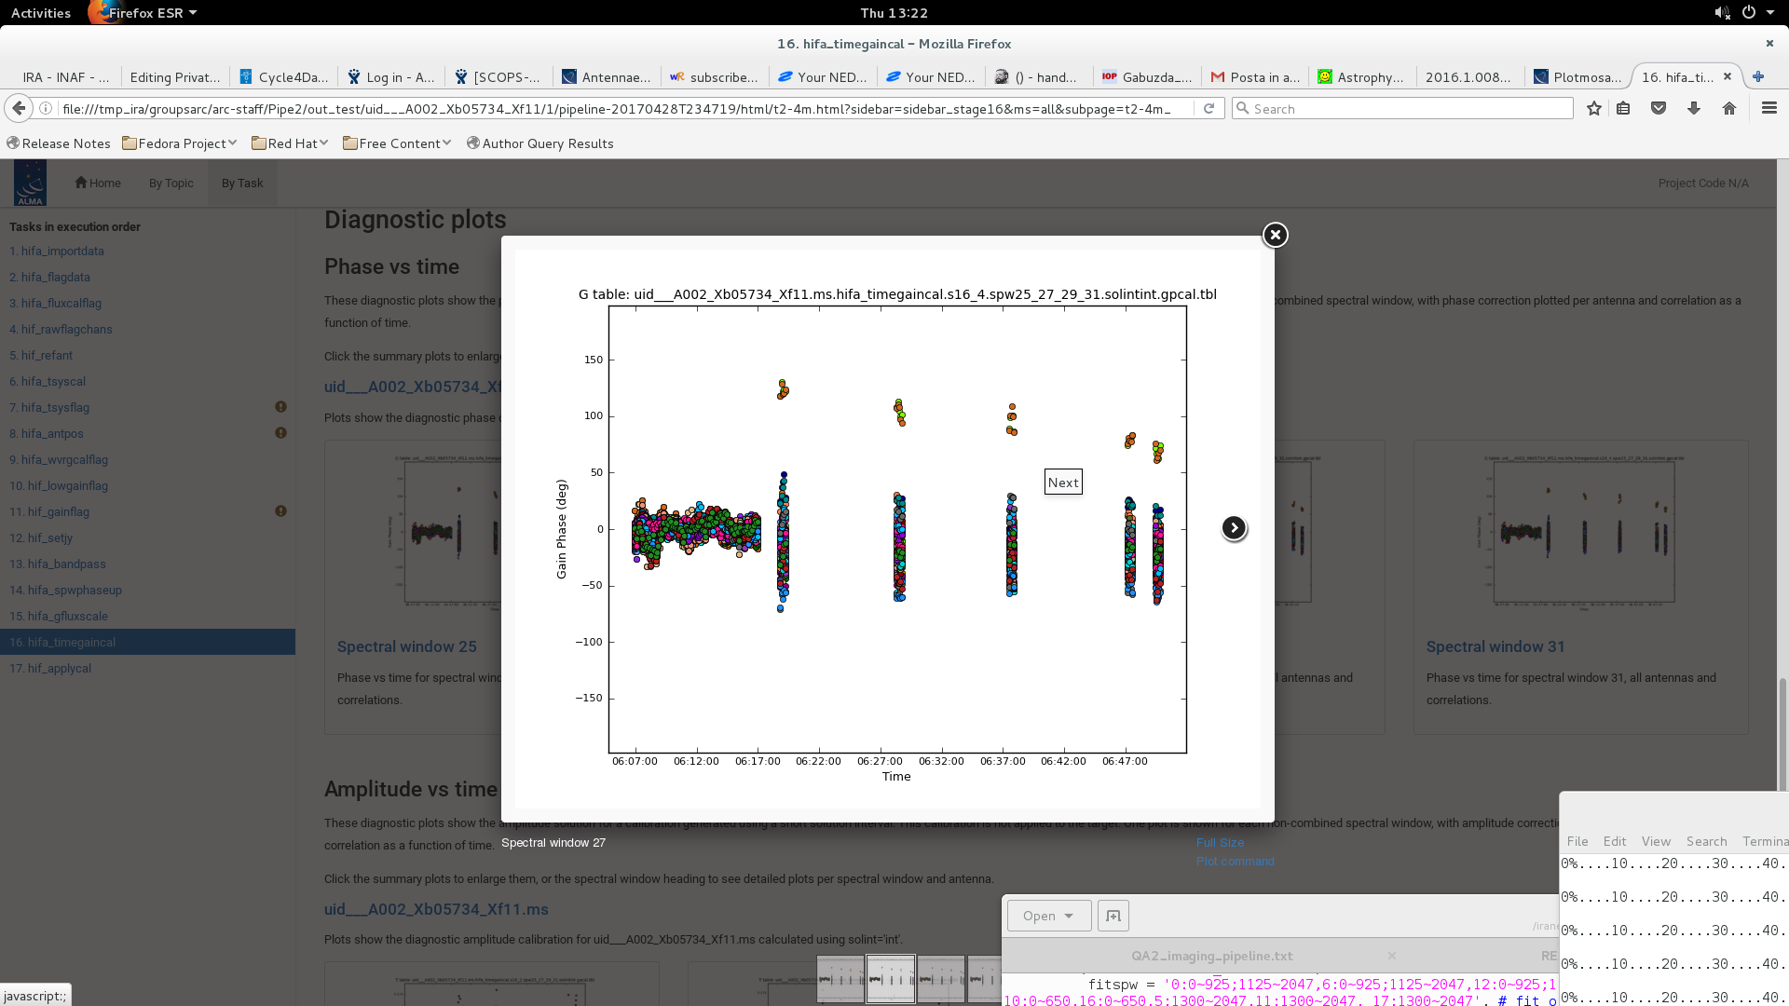This screenshot has height=1006, width=1789.
Task: Select highlighted second lightbox thumbnail
Action: click(x=891, y=979)
